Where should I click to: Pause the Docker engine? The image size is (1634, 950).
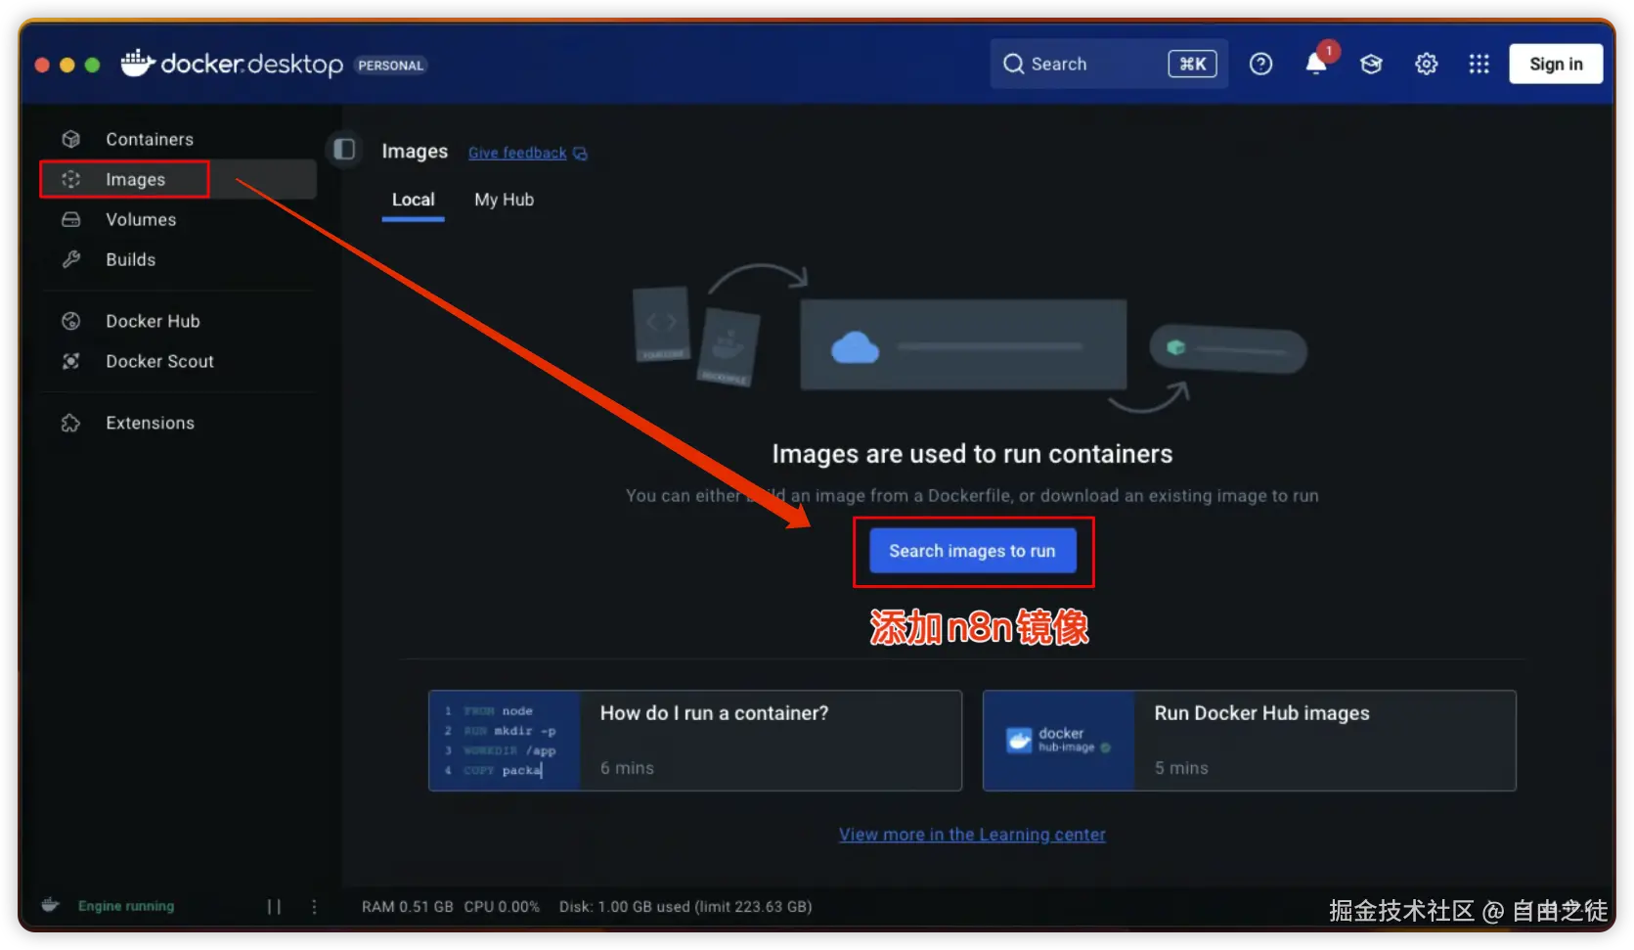(x=274, y=907)
